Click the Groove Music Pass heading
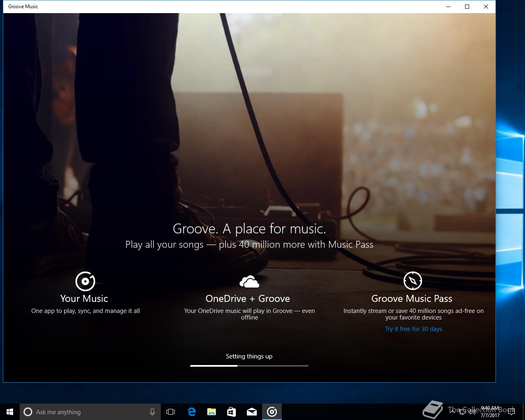 coord(412,299)
